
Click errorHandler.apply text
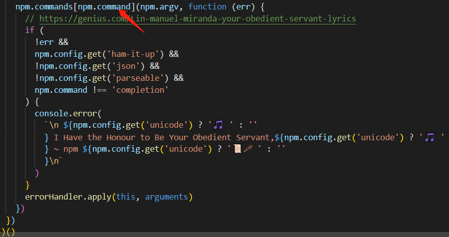coord(68,197)
